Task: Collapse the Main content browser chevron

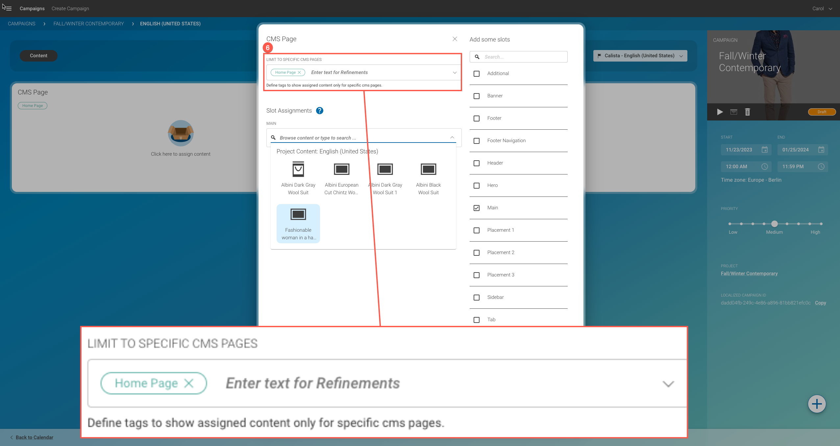Action: [x=452, y=138]
